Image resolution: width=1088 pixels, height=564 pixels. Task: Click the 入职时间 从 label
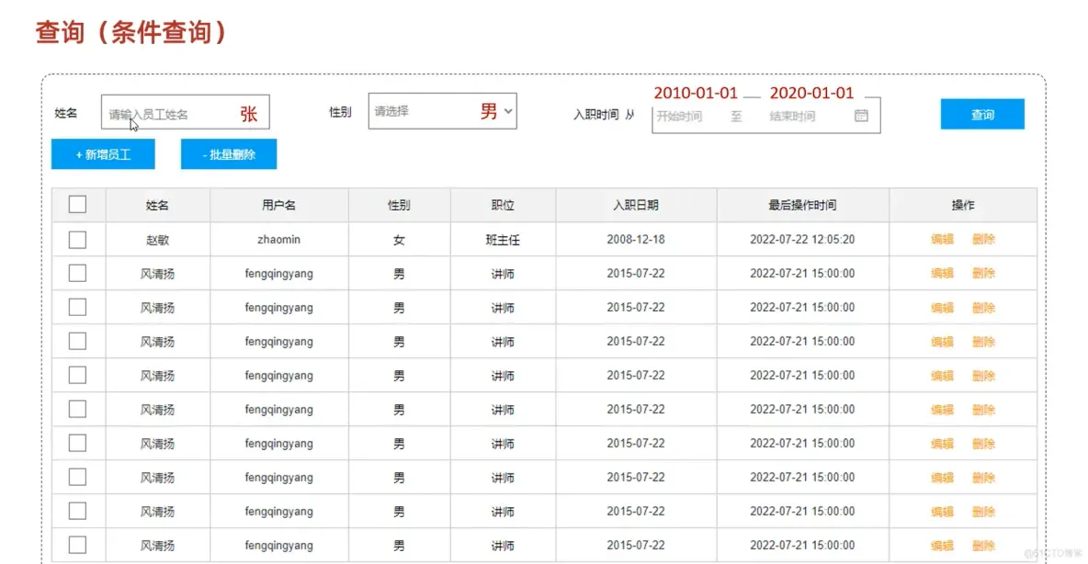[x=604, y=115]
